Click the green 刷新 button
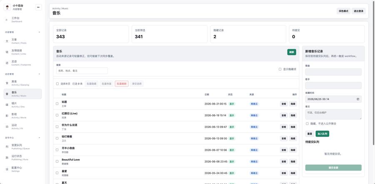Viewport: 375px width, 184px height. 292,52
